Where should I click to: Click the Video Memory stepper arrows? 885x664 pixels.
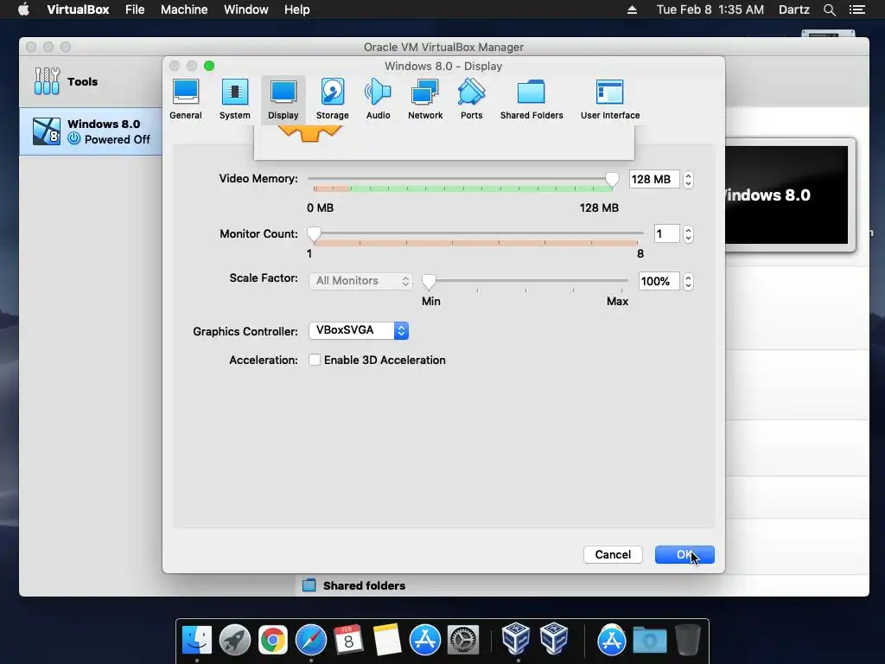point(688,180)
